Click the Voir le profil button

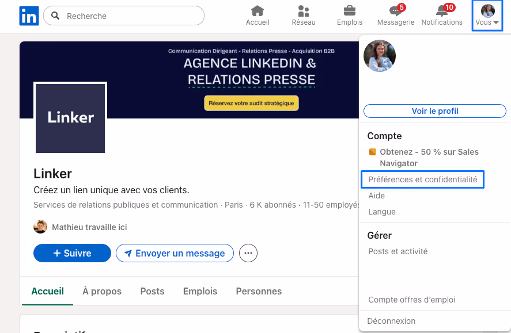tap(435, 111)
